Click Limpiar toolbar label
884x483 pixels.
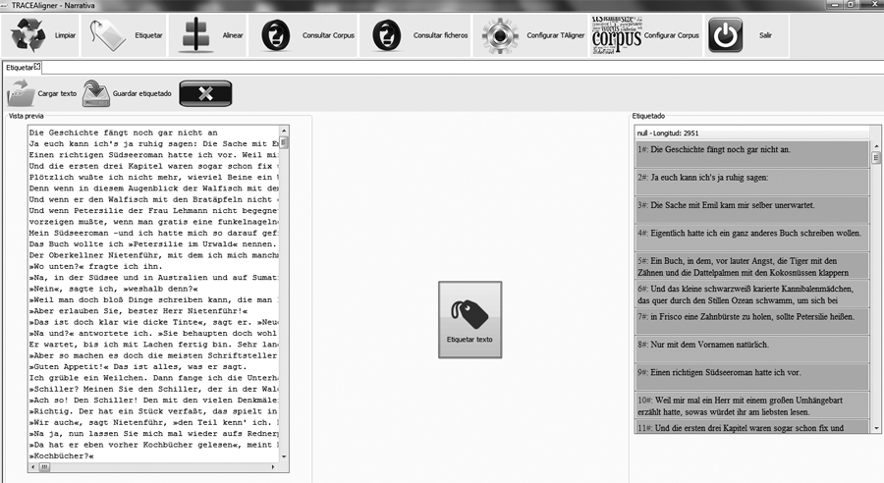pos(65,35)
